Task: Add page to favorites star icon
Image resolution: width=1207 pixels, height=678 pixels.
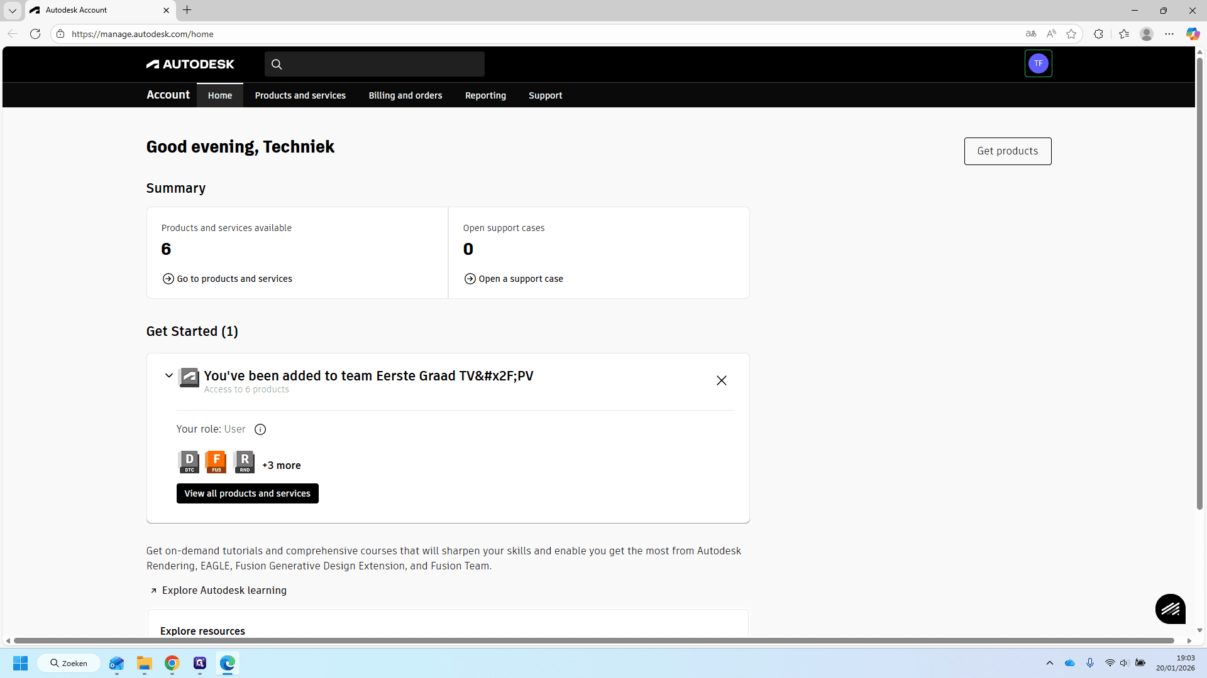Action: tap(1071, 34)
